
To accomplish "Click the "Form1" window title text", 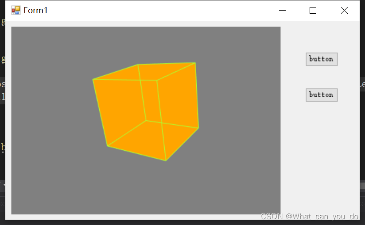I will click(x=35, y=11).
